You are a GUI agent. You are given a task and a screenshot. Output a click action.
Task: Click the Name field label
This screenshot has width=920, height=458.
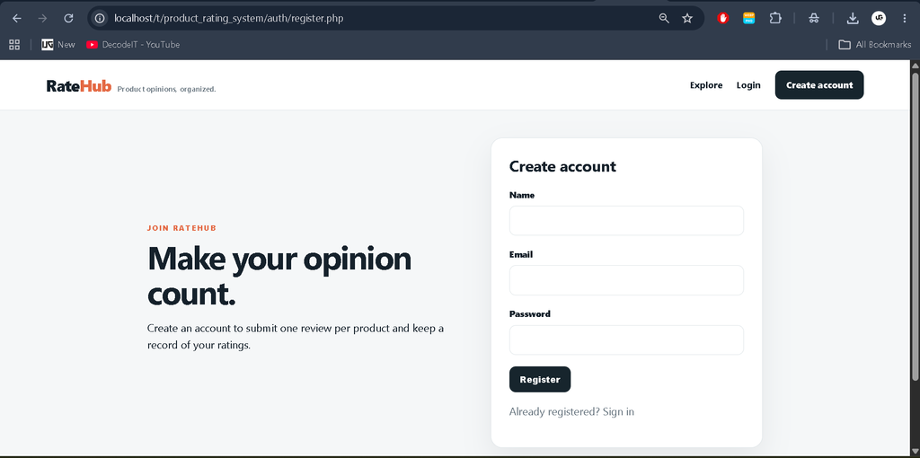coord(522,195)
